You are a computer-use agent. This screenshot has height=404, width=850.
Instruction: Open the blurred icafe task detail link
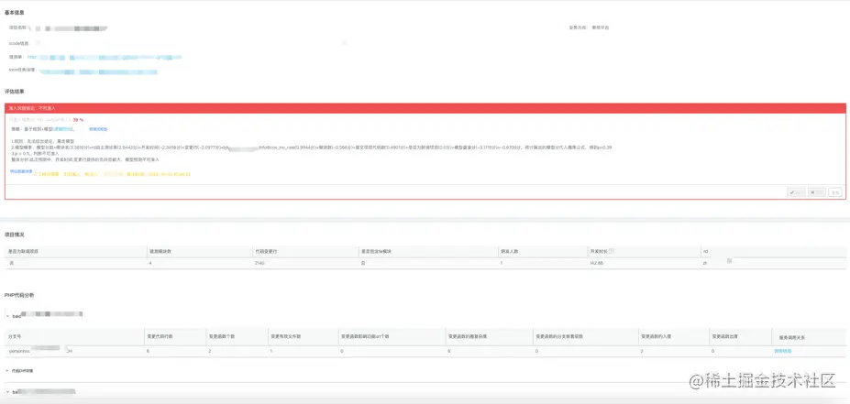coord(98,71)
